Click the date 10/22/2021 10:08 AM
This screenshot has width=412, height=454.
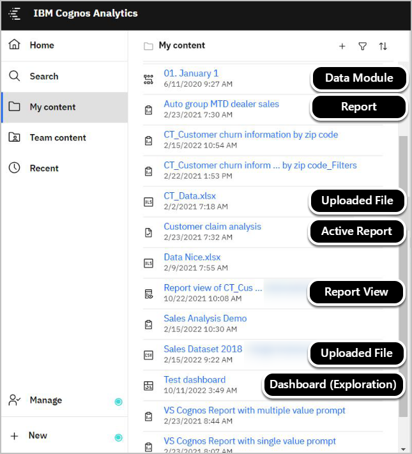tap(203, 299)
